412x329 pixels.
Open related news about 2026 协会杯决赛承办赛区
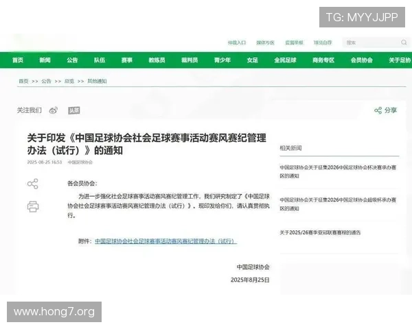tap(338, 171)
